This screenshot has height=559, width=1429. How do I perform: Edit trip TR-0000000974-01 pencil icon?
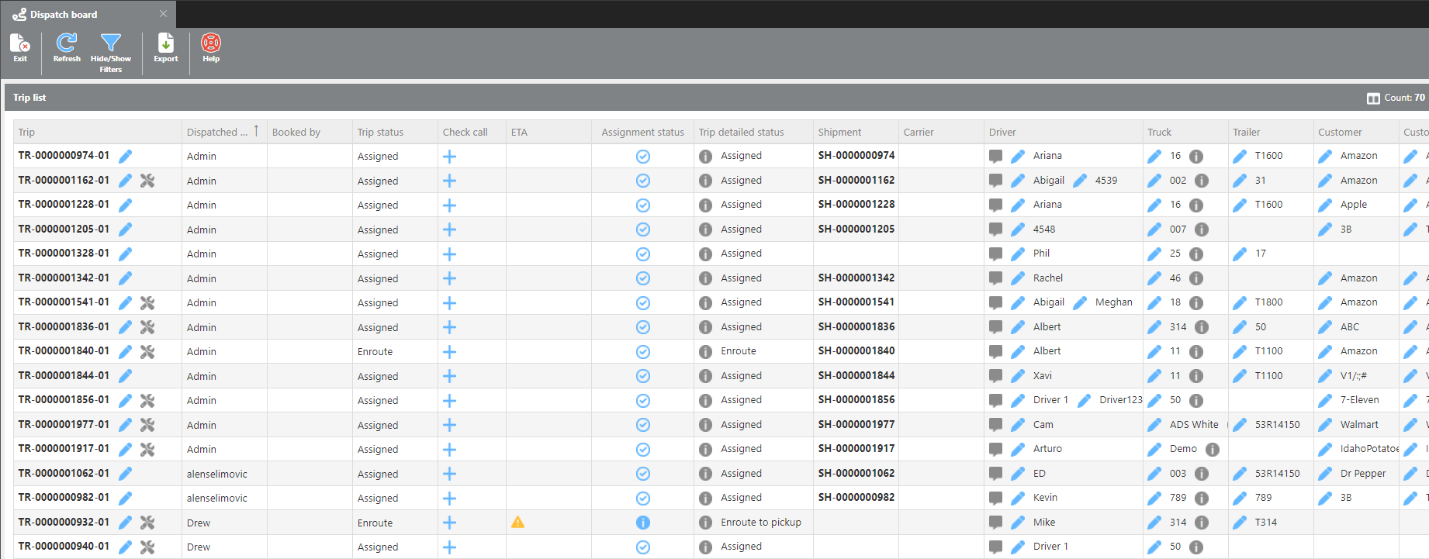click(x=125, y=157)
